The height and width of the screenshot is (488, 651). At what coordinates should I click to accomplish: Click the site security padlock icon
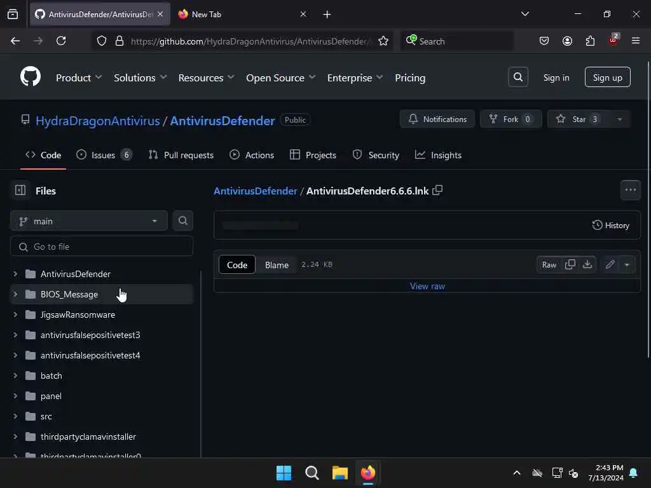tap(120, 41)
